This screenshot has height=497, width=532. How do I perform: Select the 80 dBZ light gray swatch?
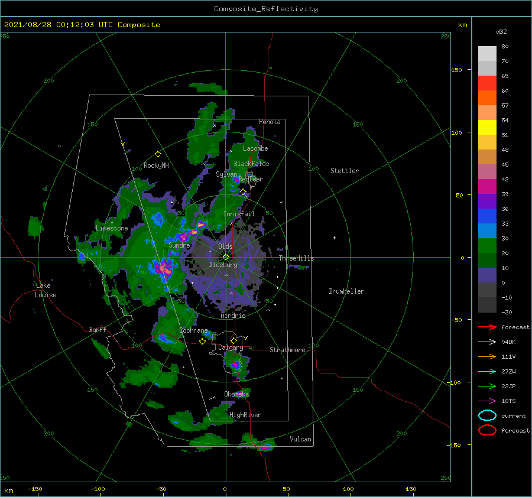click(x=487, y=54)
